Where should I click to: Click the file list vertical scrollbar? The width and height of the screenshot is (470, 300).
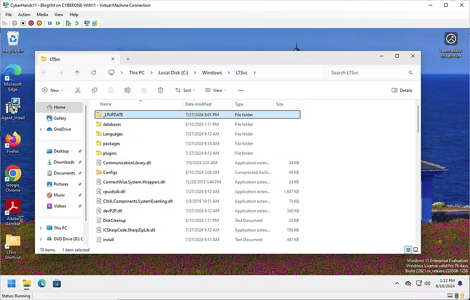[x=418, y=119]
